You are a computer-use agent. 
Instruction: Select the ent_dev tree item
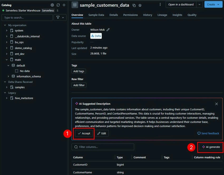pos(20,54)
